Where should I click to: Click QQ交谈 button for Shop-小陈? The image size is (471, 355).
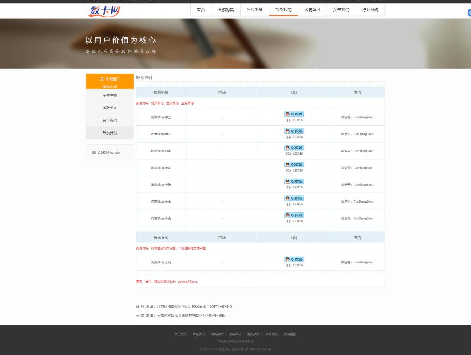(294, 182)
